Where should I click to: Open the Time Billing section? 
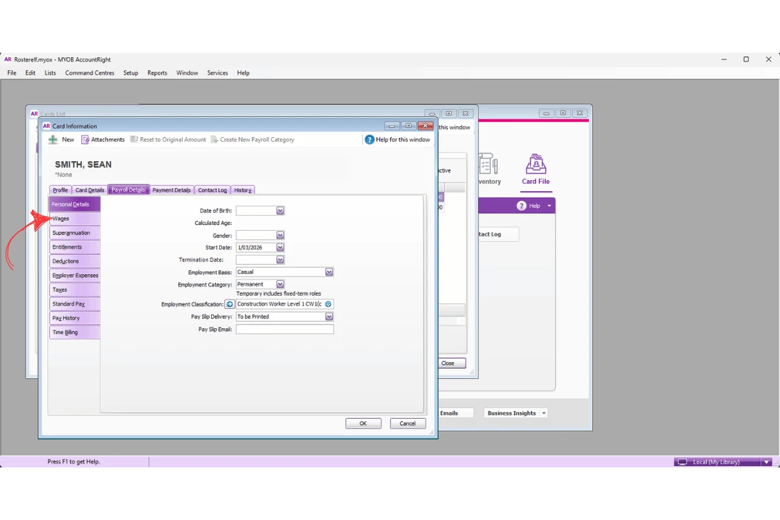coord(74,333)
